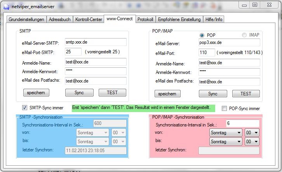Click the SMTP TEST button
282x172 pixels.
point(112,93)
